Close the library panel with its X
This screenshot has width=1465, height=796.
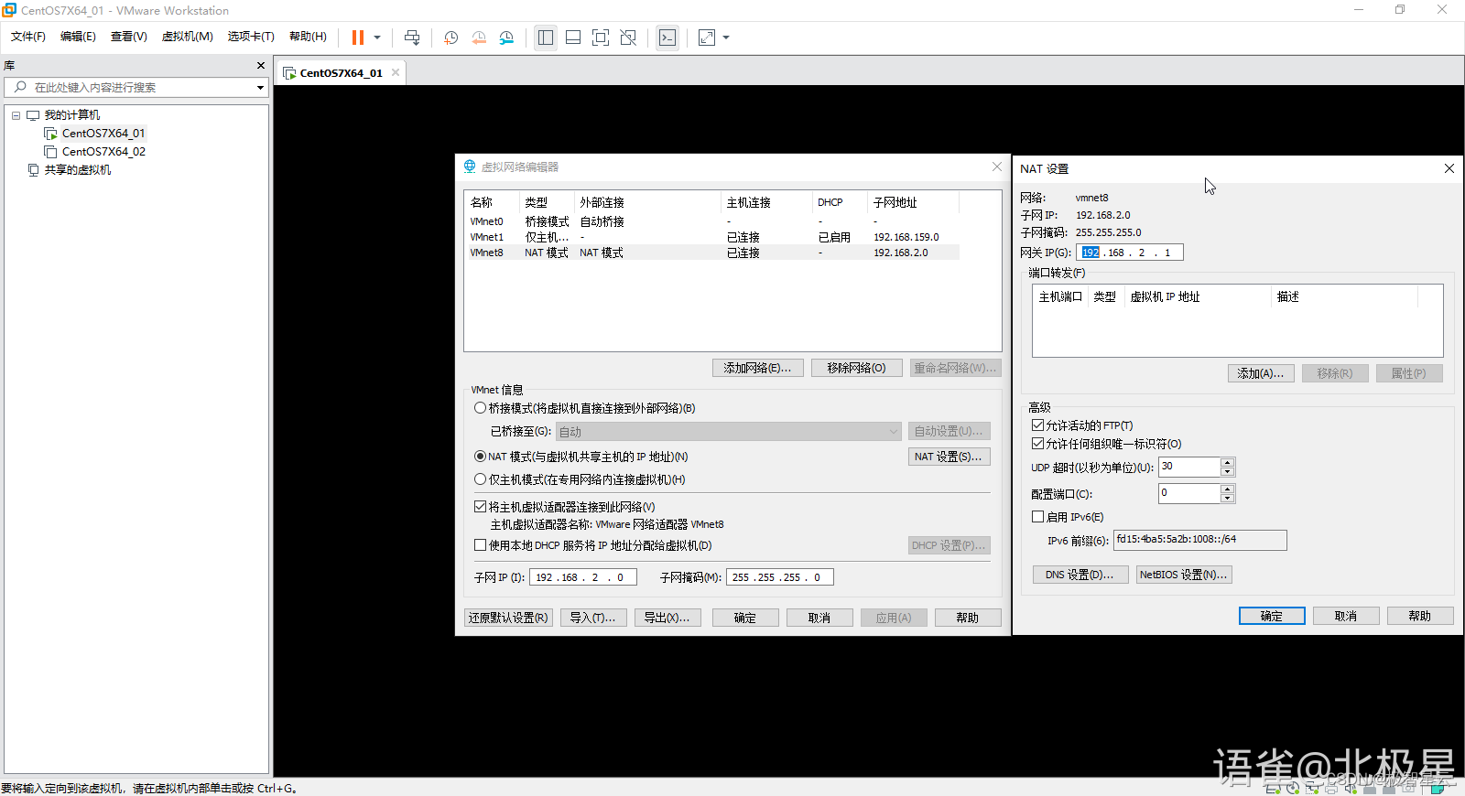[261, 66]
